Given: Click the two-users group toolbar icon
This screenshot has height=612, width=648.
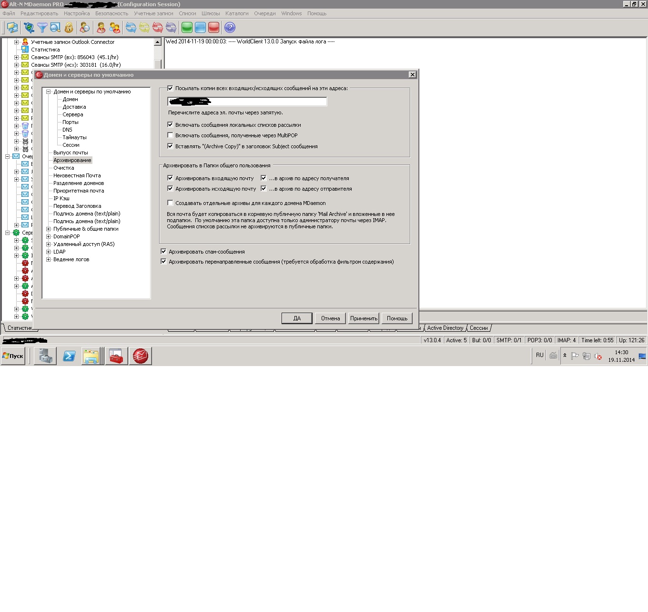Looking at the screenshot, I should (114, 28).
